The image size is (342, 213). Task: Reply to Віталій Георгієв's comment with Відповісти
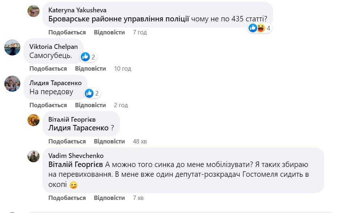coord(109,141)
